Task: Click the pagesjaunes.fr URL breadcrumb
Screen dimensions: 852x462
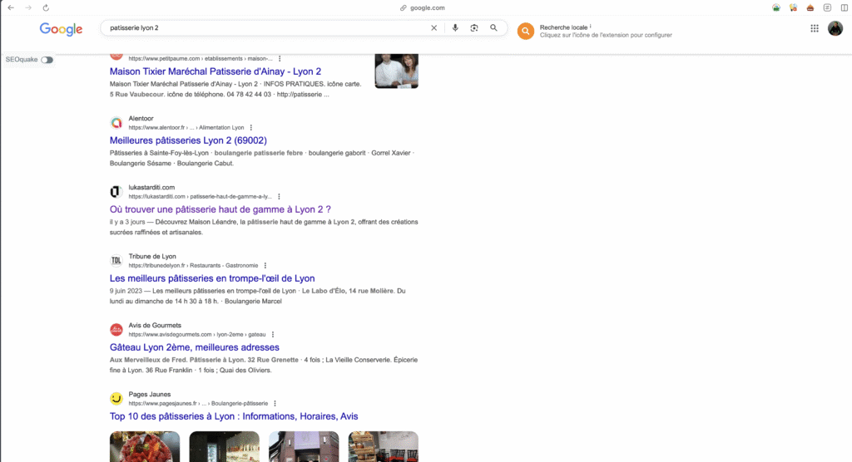Action: [198, 403]
